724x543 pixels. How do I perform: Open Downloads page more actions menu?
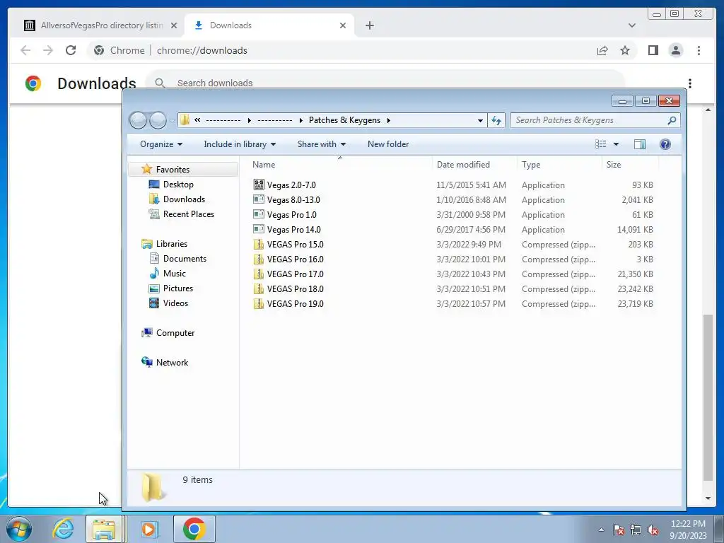690,83
